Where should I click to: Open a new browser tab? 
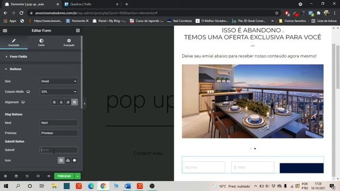(126, 4)
